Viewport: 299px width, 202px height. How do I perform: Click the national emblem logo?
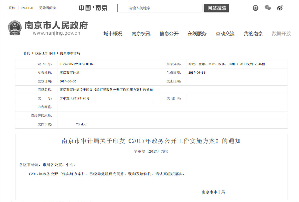[15, 28]
